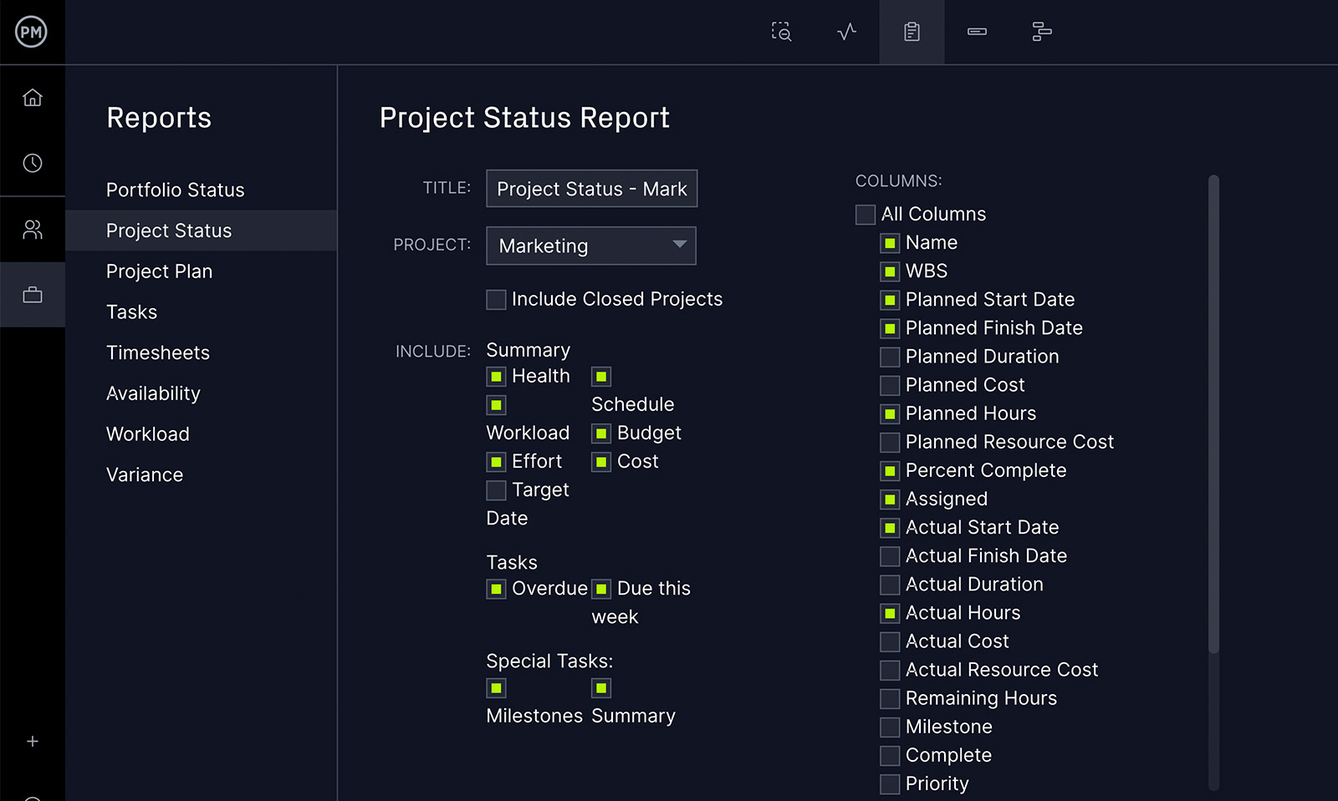Uncheck the Health summary option

coord(495,376)
